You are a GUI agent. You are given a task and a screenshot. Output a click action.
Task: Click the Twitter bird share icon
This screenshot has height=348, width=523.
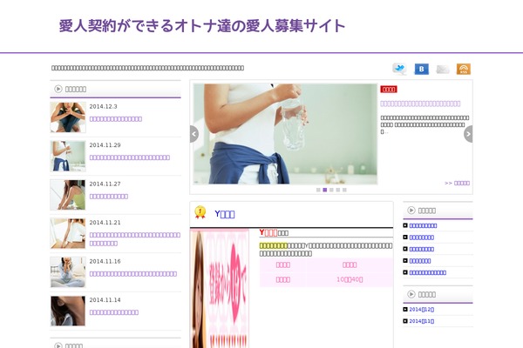coord(399,69)
